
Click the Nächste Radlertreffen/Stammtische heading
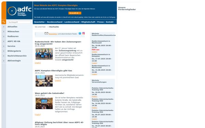104,34
